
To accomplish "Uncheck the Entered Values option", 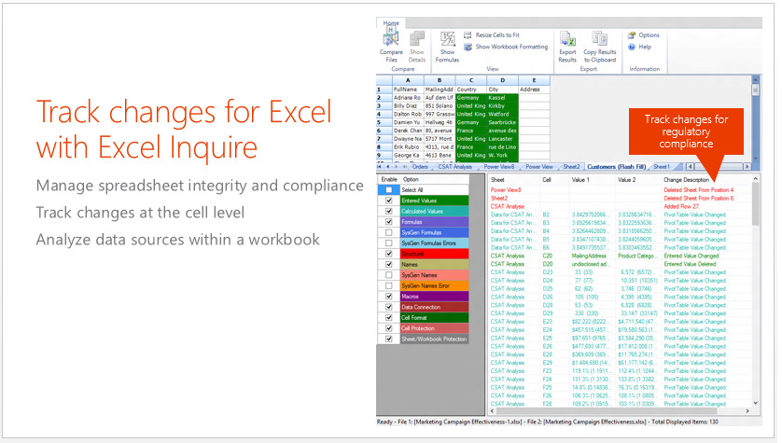I will [x=389, y=201].
